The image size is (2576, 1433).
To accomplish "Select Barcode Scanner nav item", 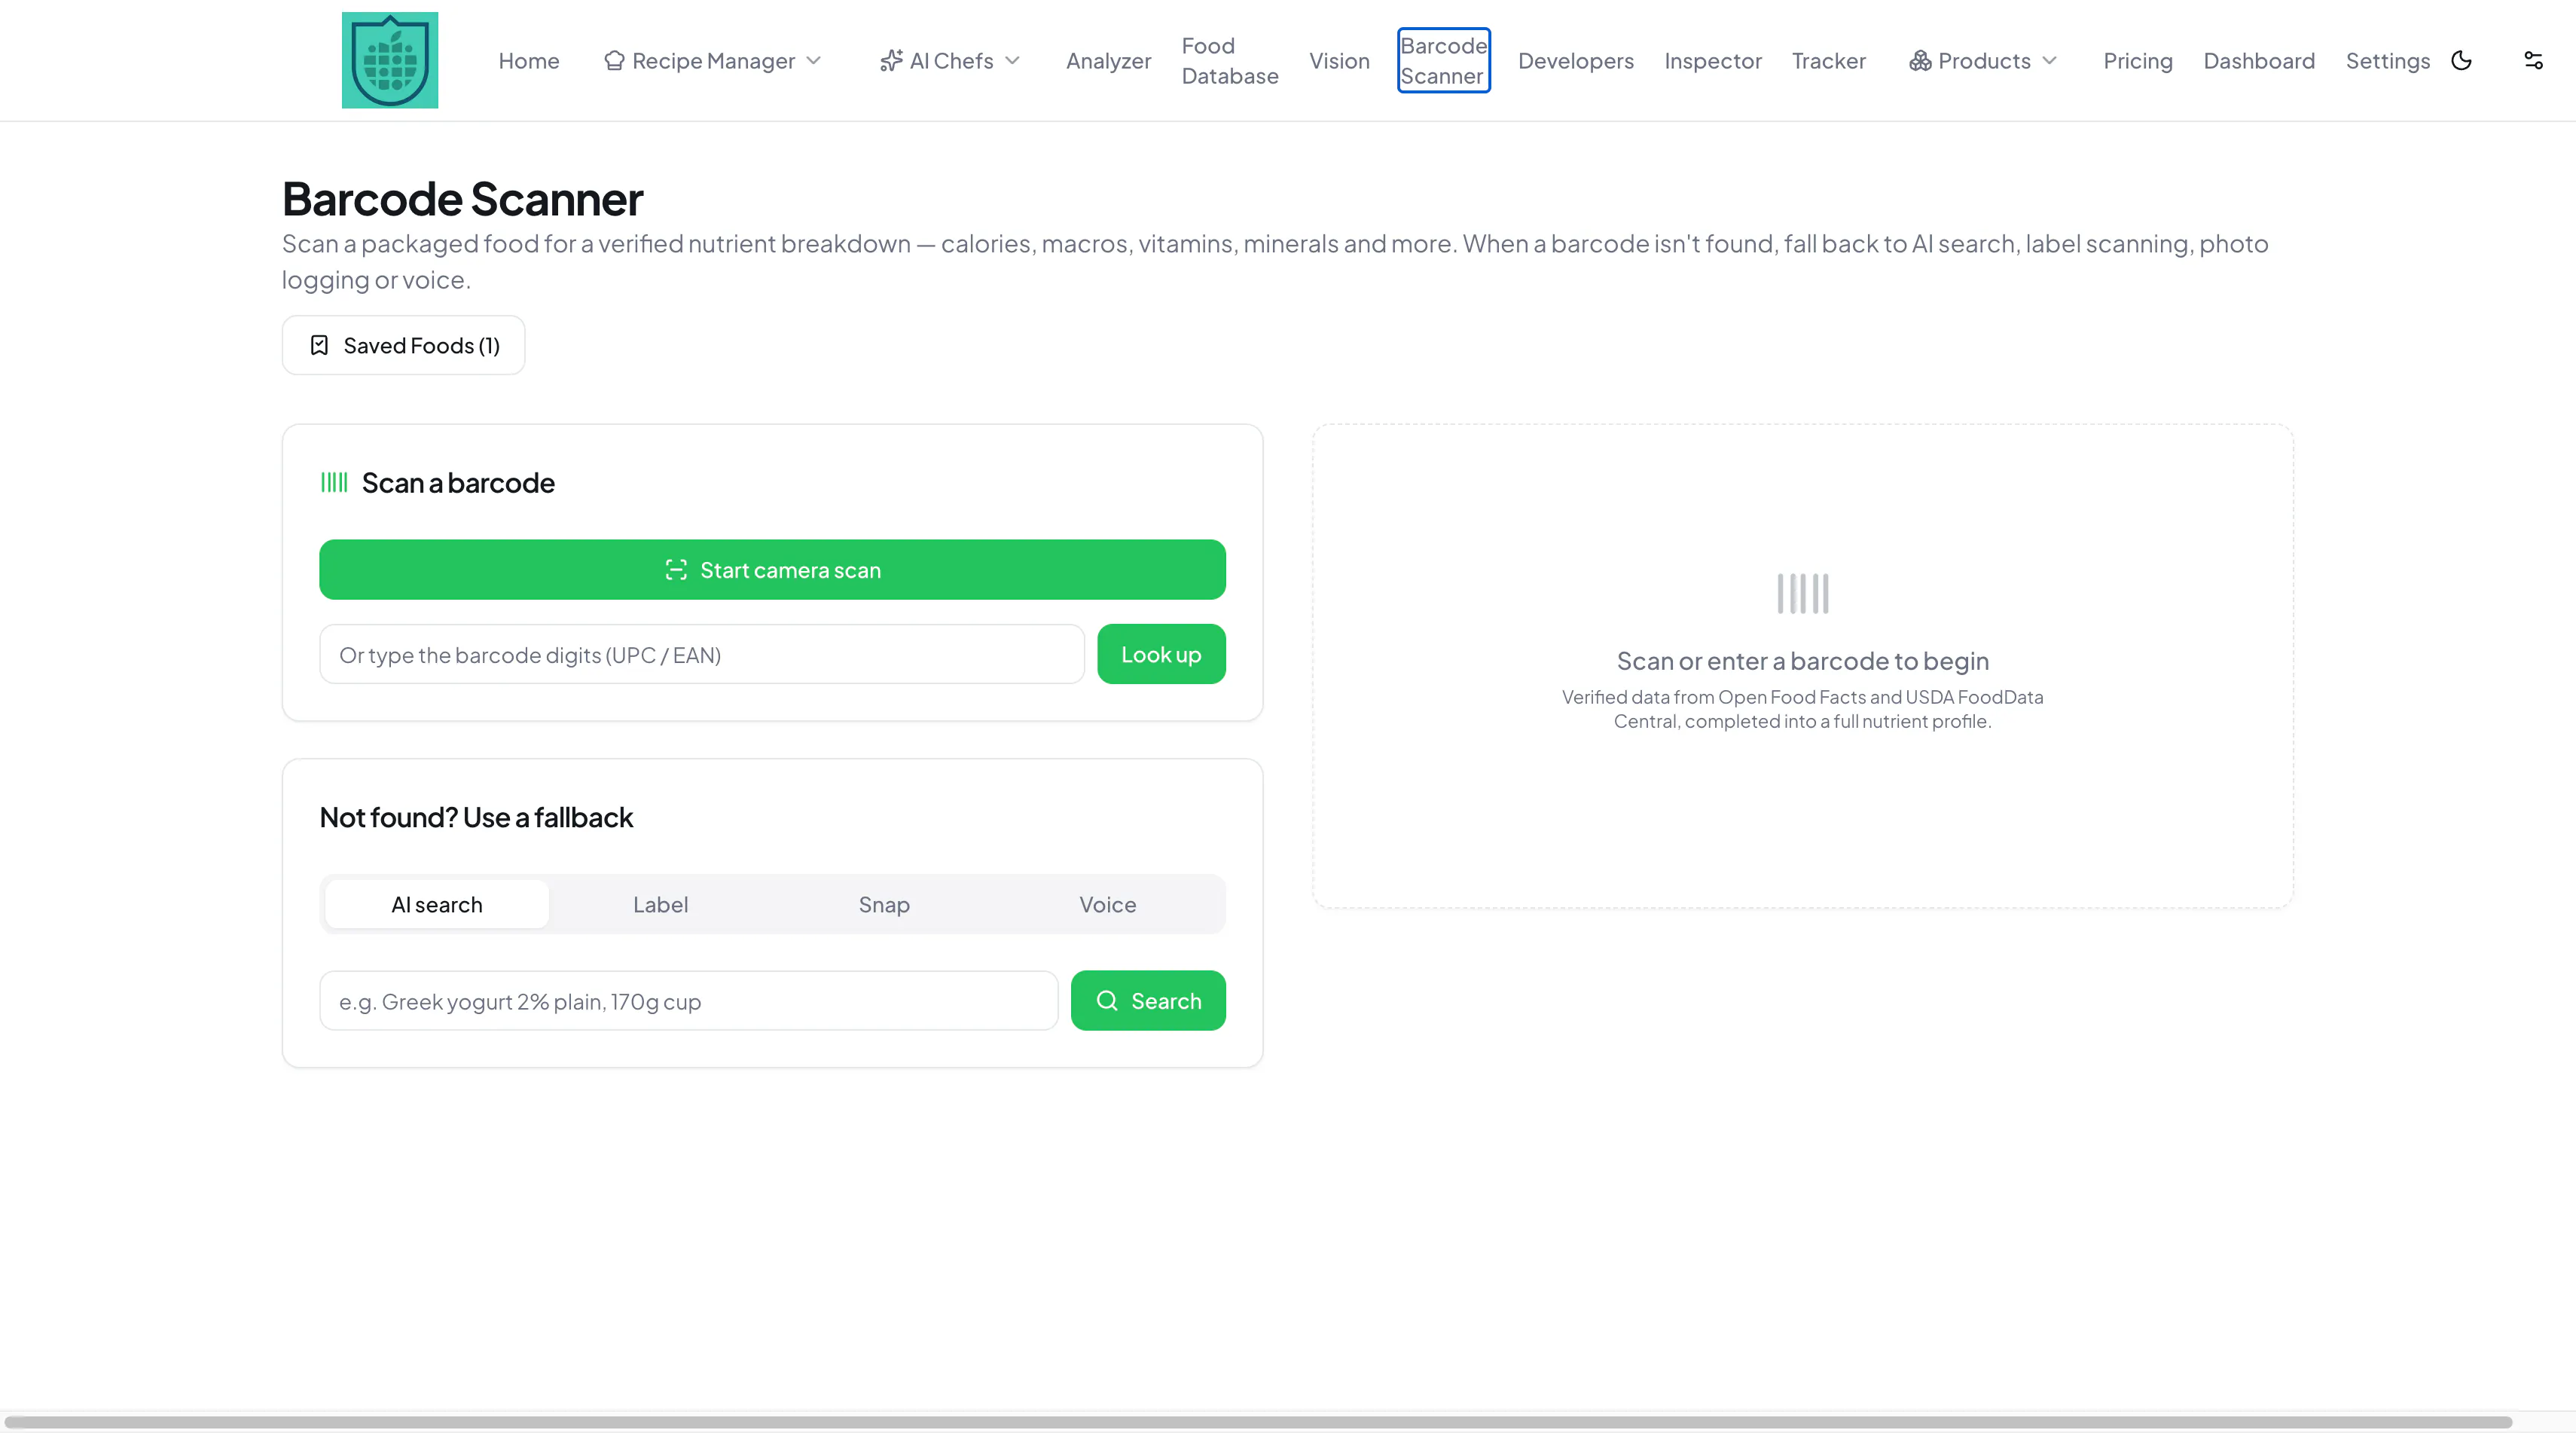I will pyautogui.click(x=1443, y=61).
